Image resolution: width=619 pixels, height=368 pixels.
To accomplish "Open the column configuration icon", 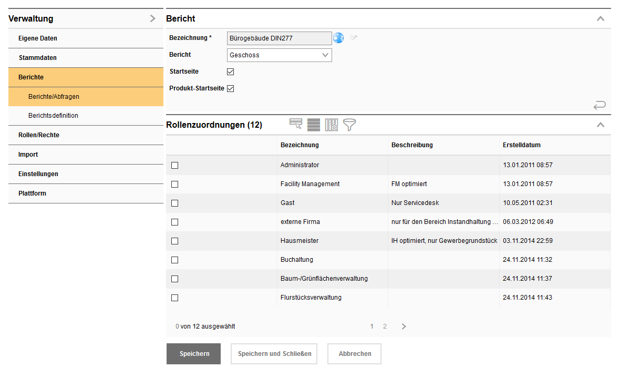I will tap(332, 124).
